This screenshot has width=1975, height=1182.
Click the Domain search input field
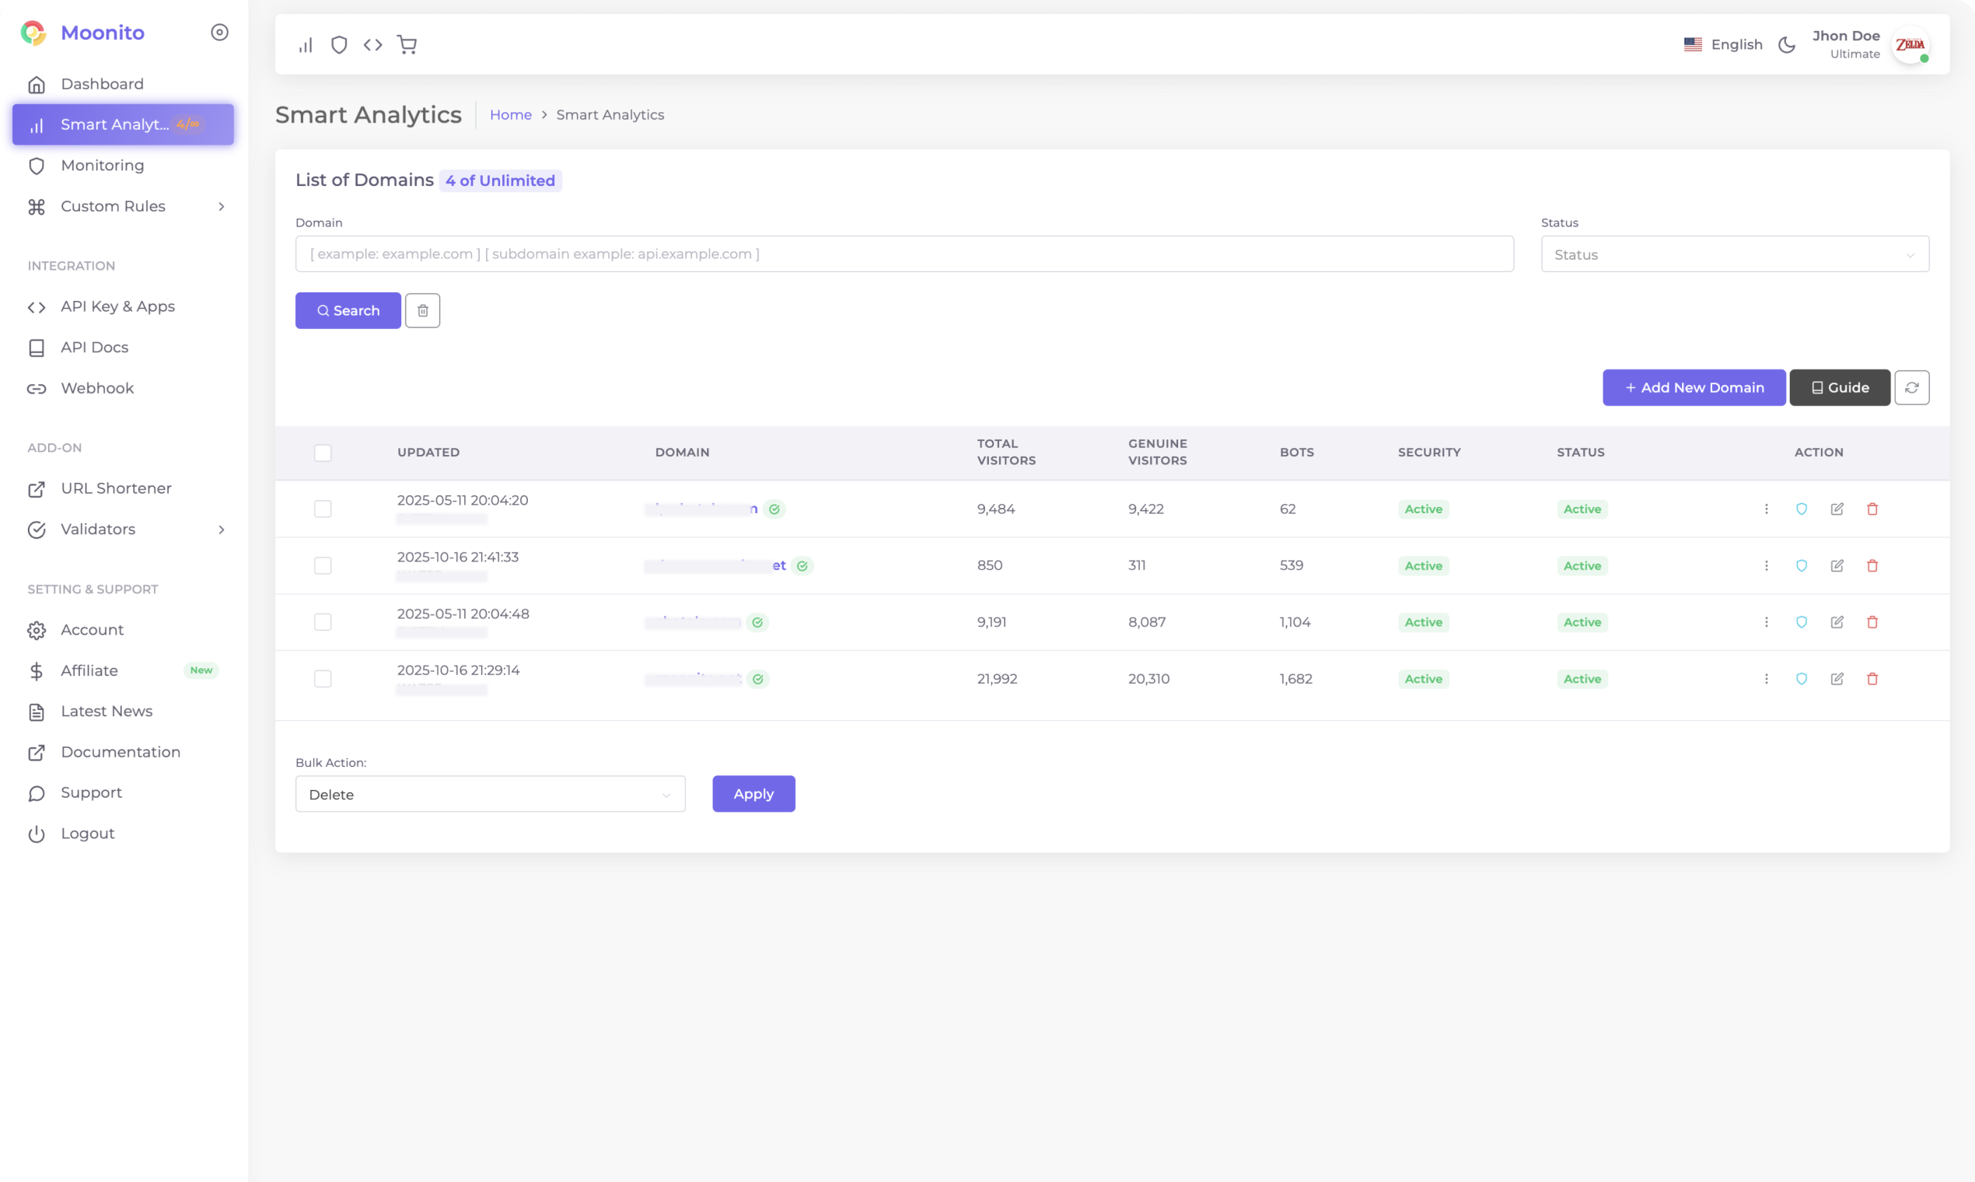pyautogui.click(x=904, y=254)
